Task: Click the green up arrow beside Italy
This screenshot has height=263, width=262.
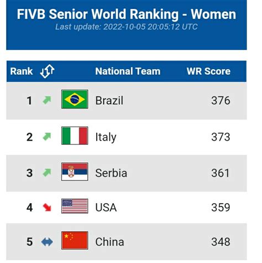Action: click(x=47, y=137)
